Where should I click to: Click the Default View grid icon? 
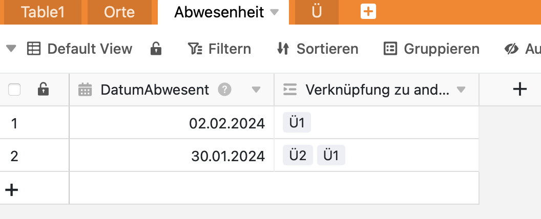point(34,49)
